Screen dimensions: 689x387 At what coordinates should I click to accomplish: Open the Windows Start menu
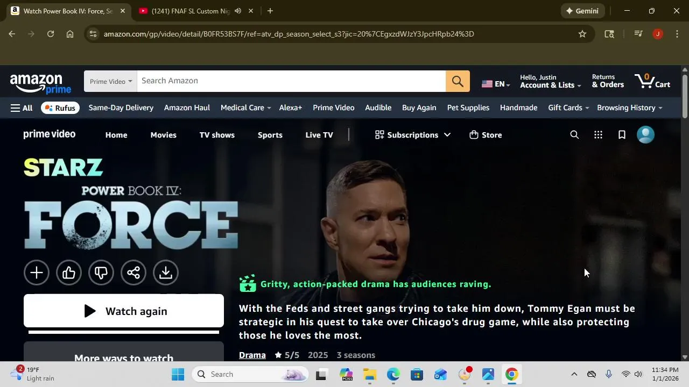coord(178,374)
